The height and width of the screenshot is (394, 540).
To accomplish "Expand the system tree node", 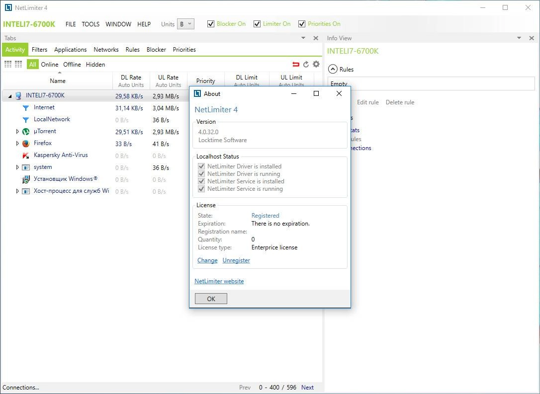I will [17, 167].
